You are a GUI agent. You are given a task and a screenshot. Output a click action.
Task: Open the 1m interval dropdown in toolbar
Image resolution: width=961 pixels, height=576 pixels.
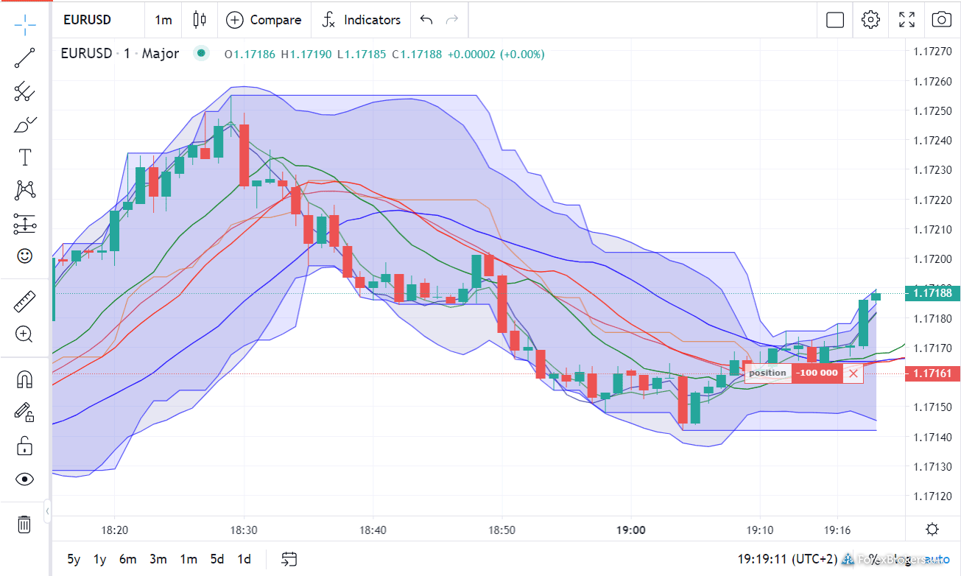coord(163,20)
